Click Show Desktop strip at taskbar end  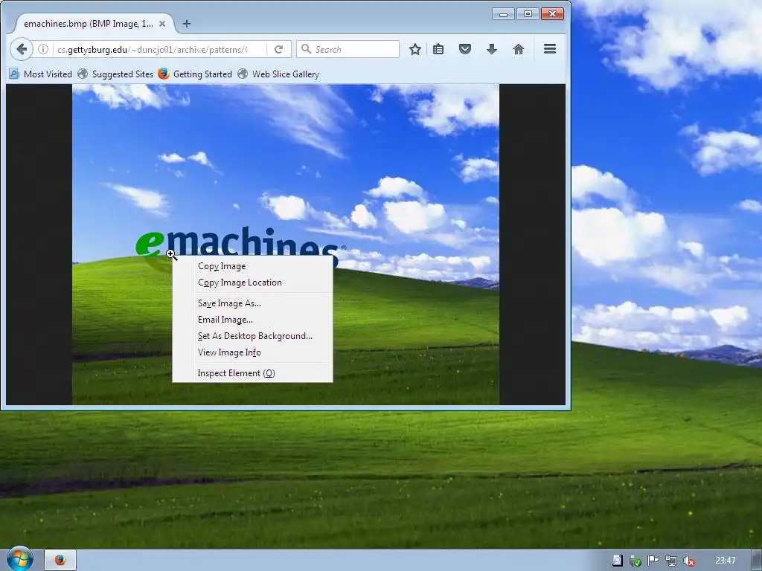pyautogui.click(x=757, y=561)
